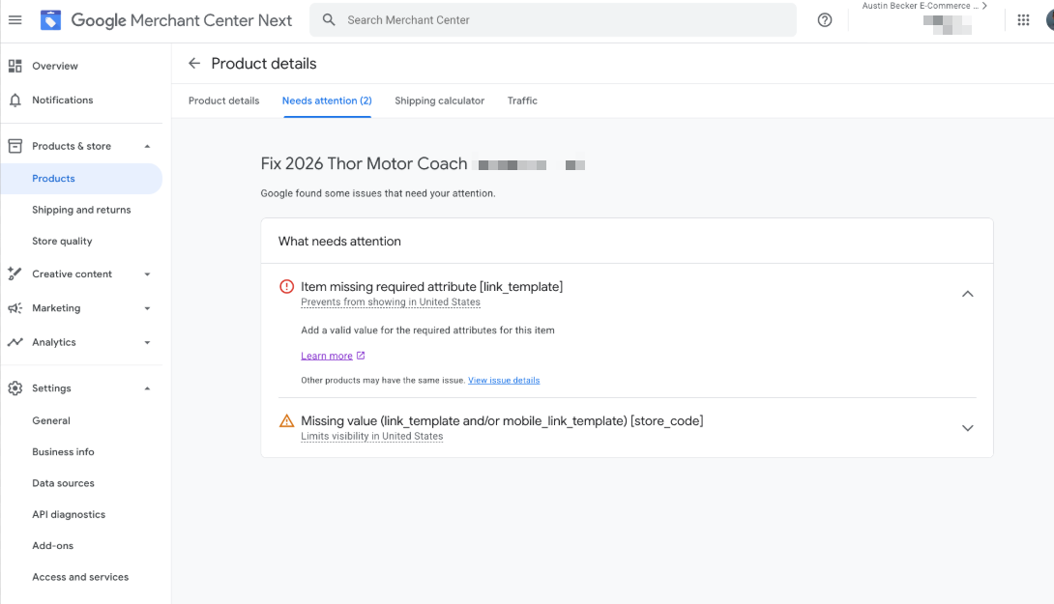1054x604 pixels.
Task: Click the Creative content label
Action: tap(72, 274)
